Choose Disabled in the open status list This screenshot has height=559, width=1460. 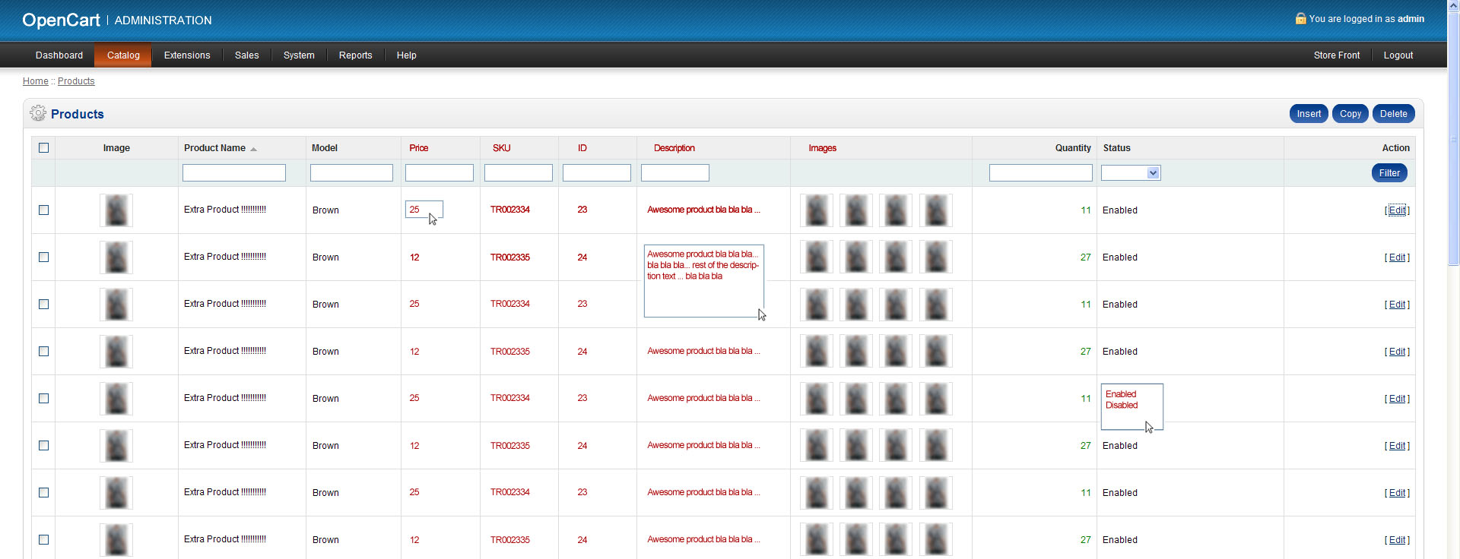pyautogui.click(x=1122, y=406)
